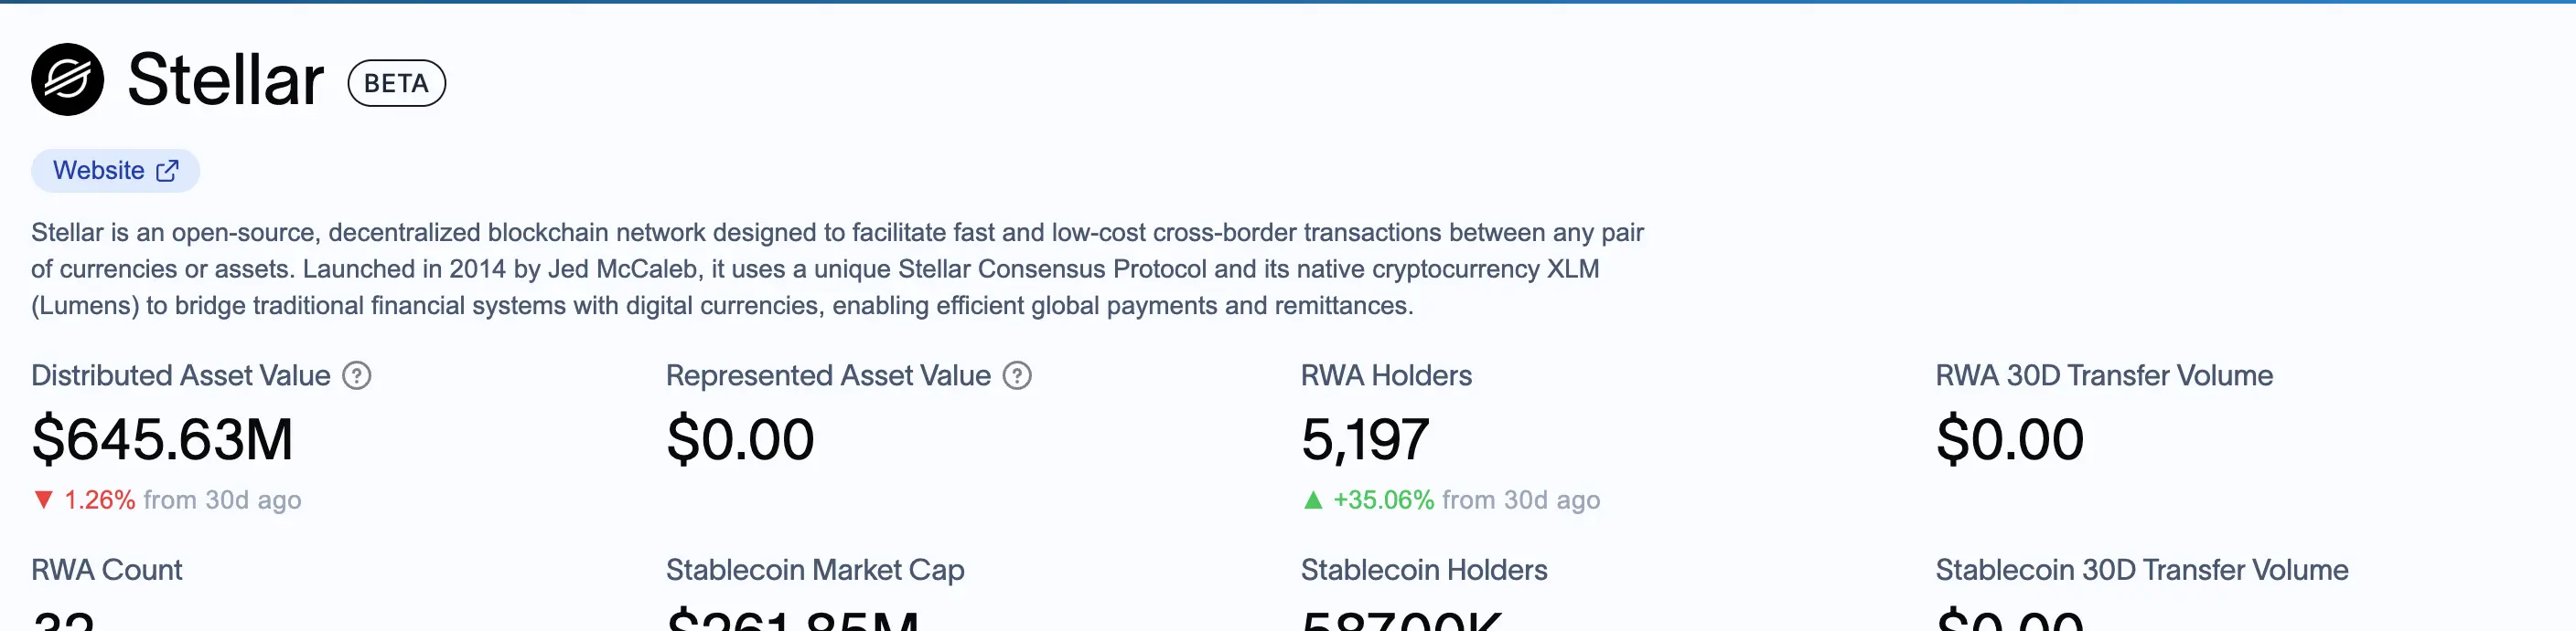The image size is (2576, 631).
Task: Click the red down triangle indicator
Action: pyautogui.click(x=43, y=500)
